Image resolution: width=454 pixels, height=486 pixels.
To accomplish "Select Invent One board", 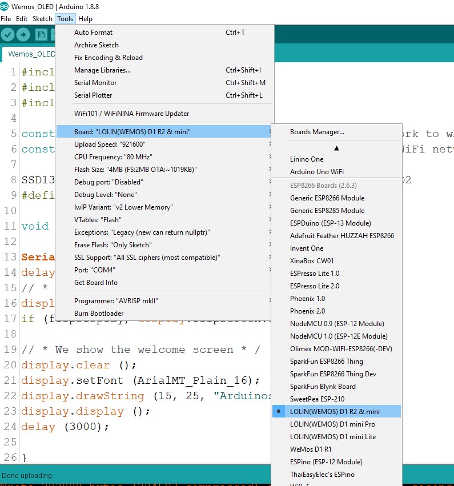I will (x=336, y=248).
